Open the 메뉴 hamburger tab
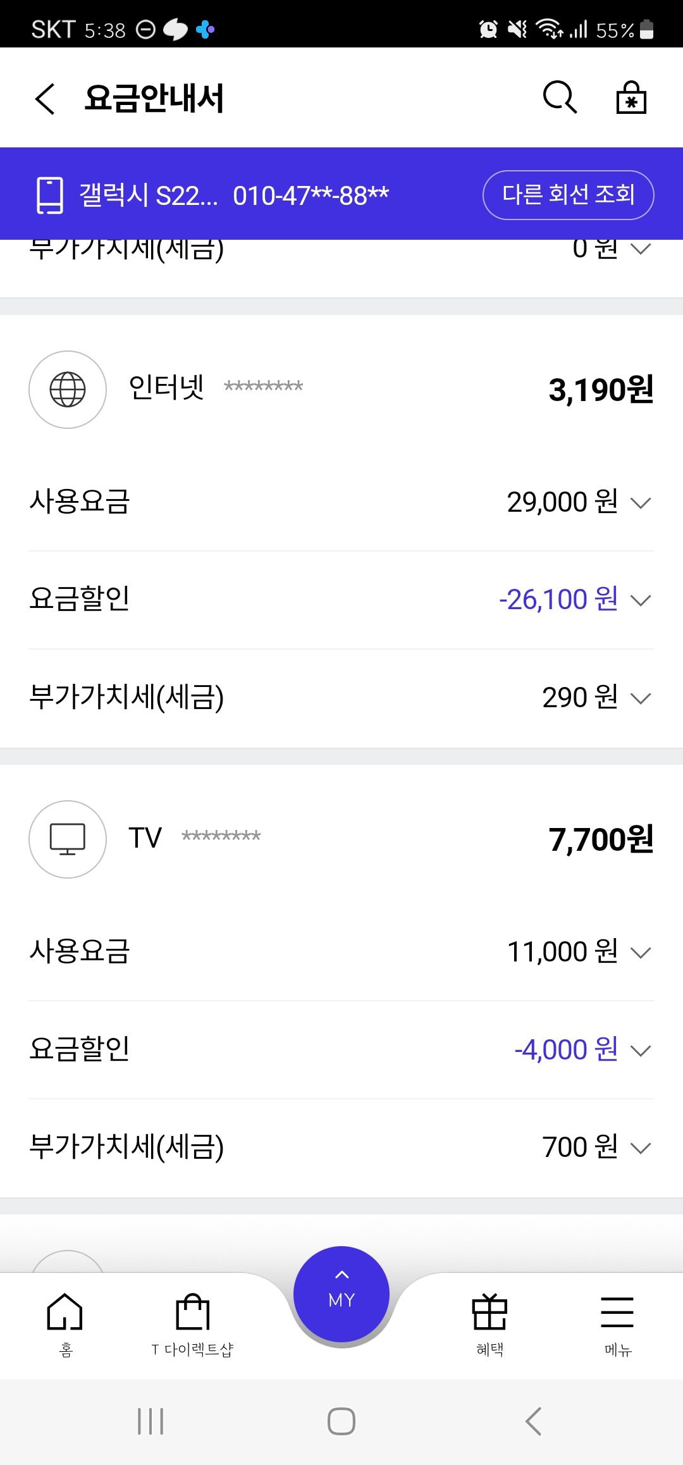This screenshot has width=683, height=1465. (617, 1323)
